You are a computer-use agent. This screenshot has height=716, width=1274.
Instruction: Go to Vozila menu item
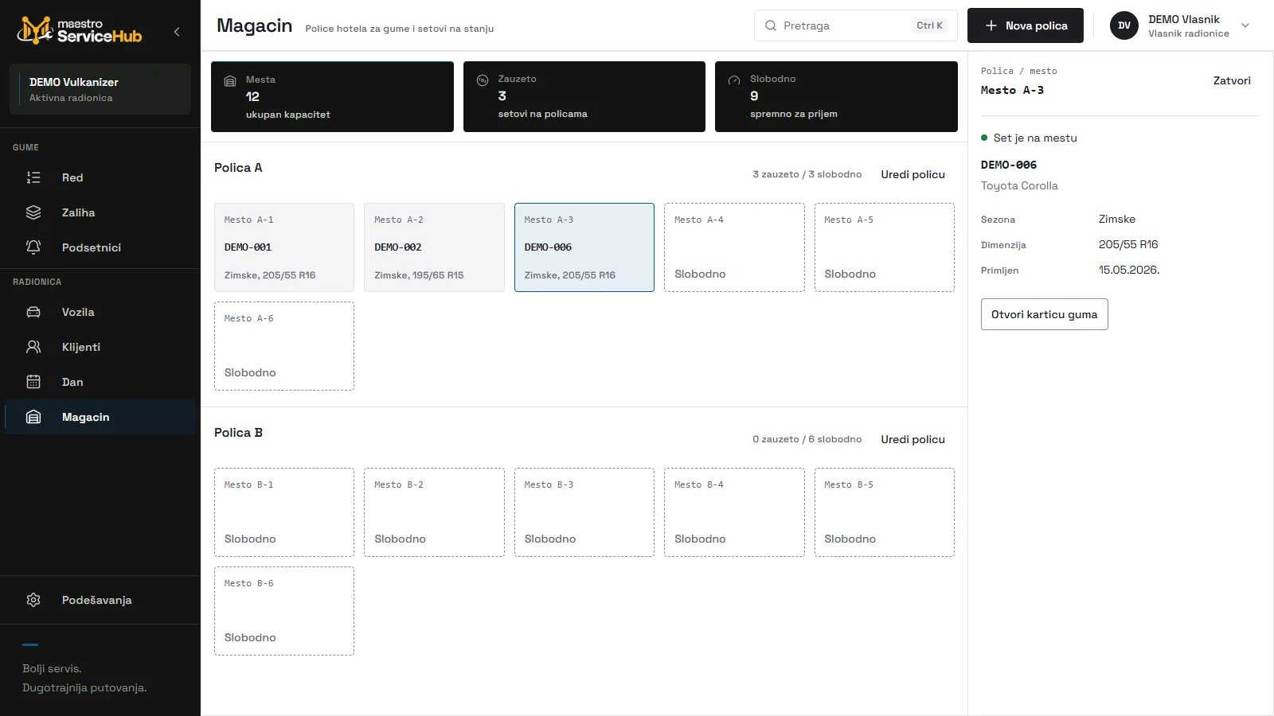tap(100, 312)
